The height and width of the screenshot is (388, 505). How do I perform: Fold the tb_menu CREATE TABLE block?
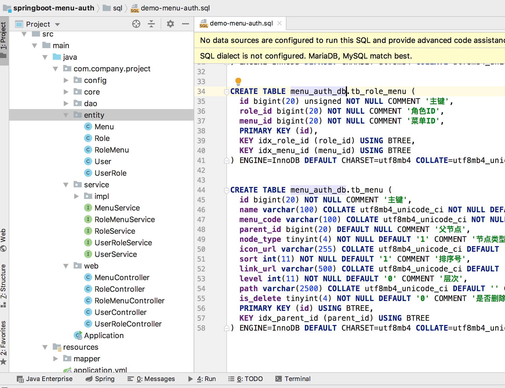tap(227, 191)
